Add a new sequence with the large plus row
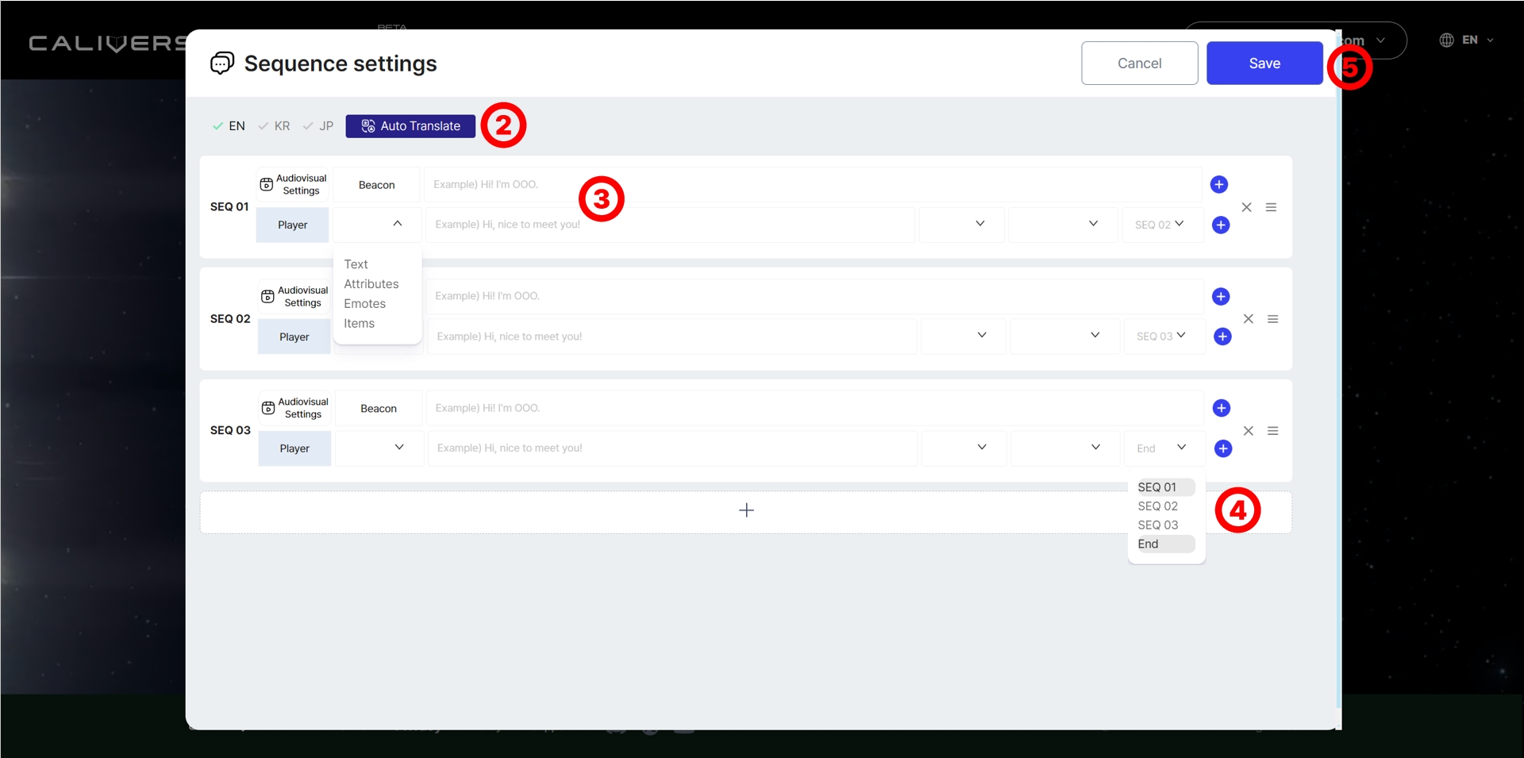The width and height of the screenshot is (1524, 758). [745, 511]
